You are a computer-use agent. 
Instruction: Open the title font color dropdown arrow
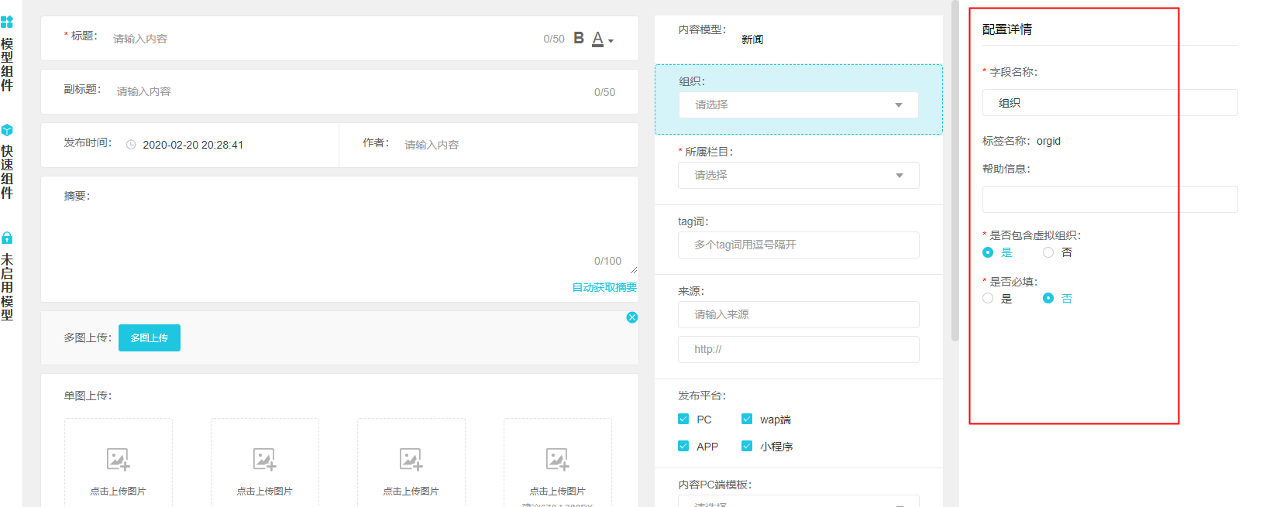(611, 41)
